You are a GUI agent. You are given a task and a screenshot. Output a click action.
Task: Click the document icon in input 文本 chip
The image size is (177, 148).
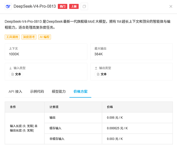point(12,74)
